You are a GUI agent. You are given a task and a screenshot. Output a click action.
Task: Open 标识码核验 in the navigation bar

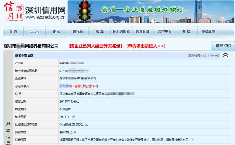121,31
